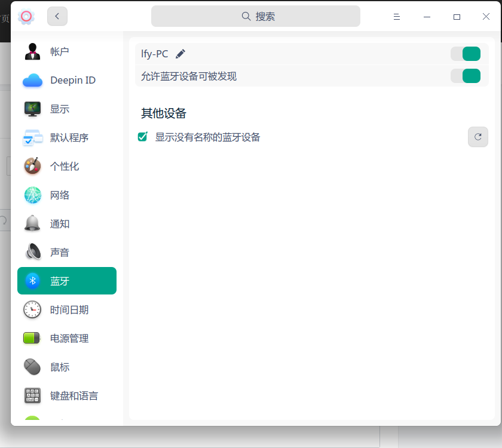Open 时间日期 (Date and Time) settings
Viewport: 502px width, 448px height.
[32, 309]
